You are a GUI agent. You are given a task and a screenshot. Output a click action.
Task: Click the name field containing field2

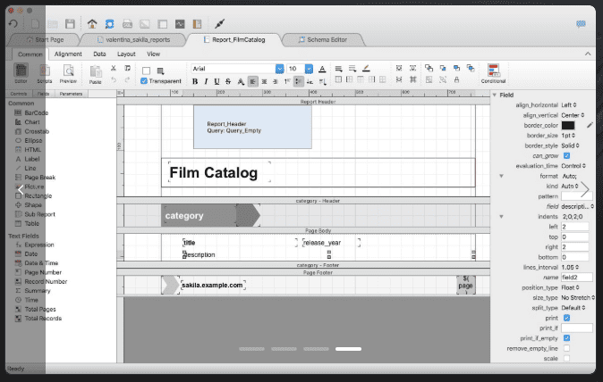[577, 278]
